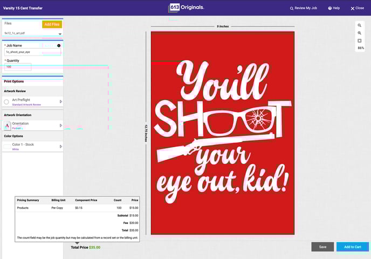The width and height of the screenshot is (371, 259).
Task: Click the 9 Inches width label
Action: [223, 26]
